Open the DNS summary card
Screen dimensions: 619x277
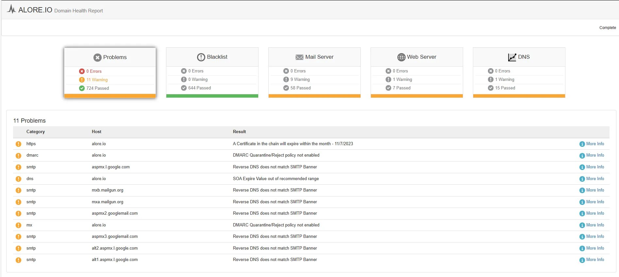(x=519, y=72)
